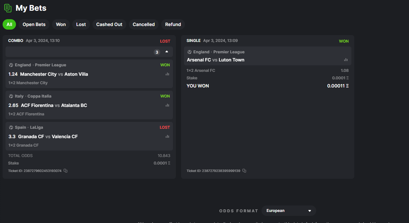Click the soccer ball icon above Manchester City match
Screen dimensions: 409x223
pos(11,65)
